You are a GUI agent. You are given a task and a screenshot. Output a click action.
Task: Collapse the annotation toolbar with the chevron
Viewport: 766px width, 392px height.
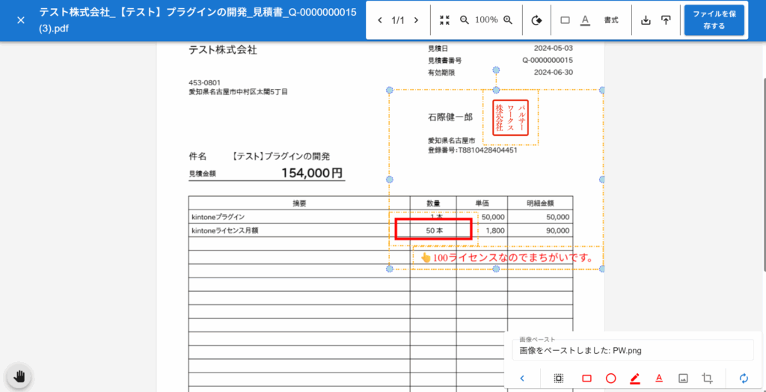522,379
